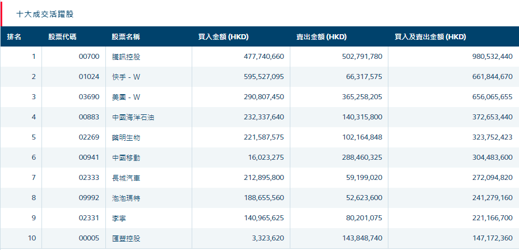Click buy amount 290,807,450
Viewport: 519px width, 250px height.
[264, 97]
